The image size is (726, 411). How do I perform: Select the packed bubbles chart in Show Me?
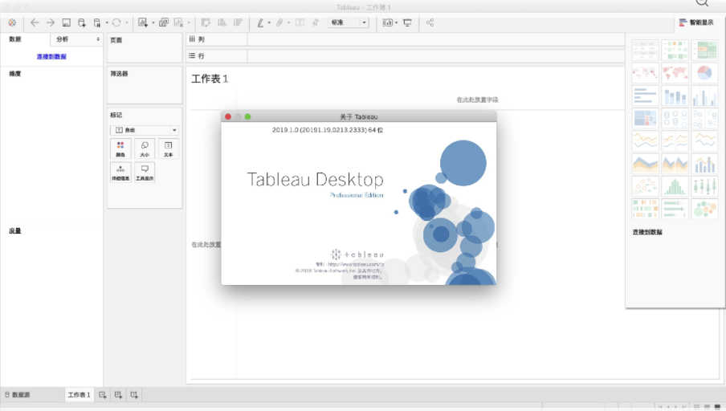[704, 210]
